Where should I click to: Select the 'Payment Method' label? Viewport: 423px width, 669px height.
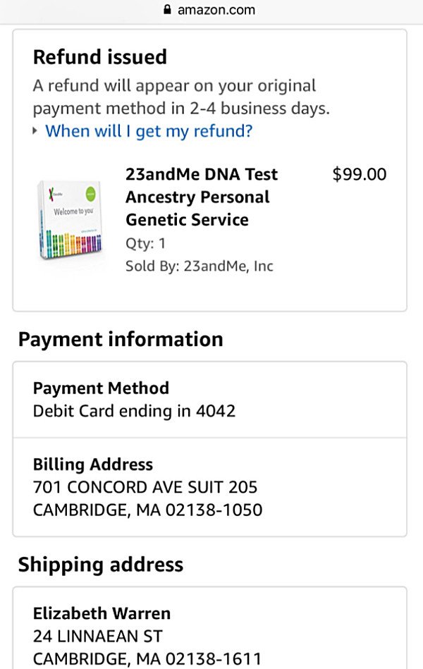pyautogui.click(x=101, y=388)
